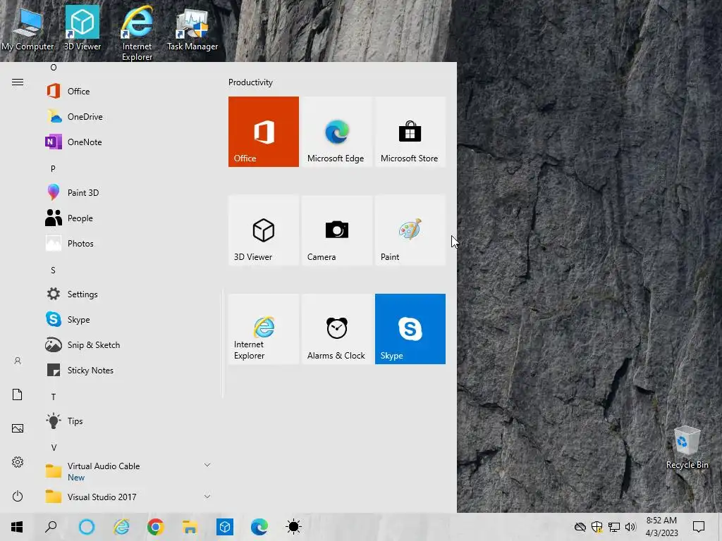Open the volume control in system tray
Image resolution: width=722 pixels, height=541 pixels.
(630, 527)
